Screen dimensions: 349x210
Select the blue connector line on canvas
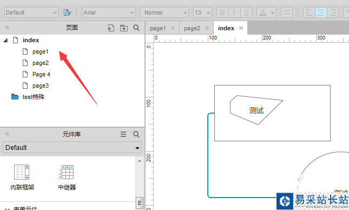[208, 156]
